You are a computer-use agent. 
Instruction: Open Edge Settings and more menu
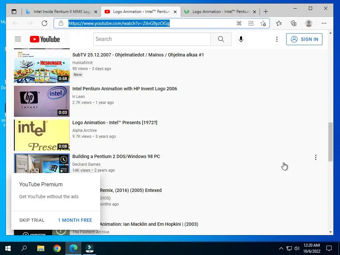pos(324,23)
